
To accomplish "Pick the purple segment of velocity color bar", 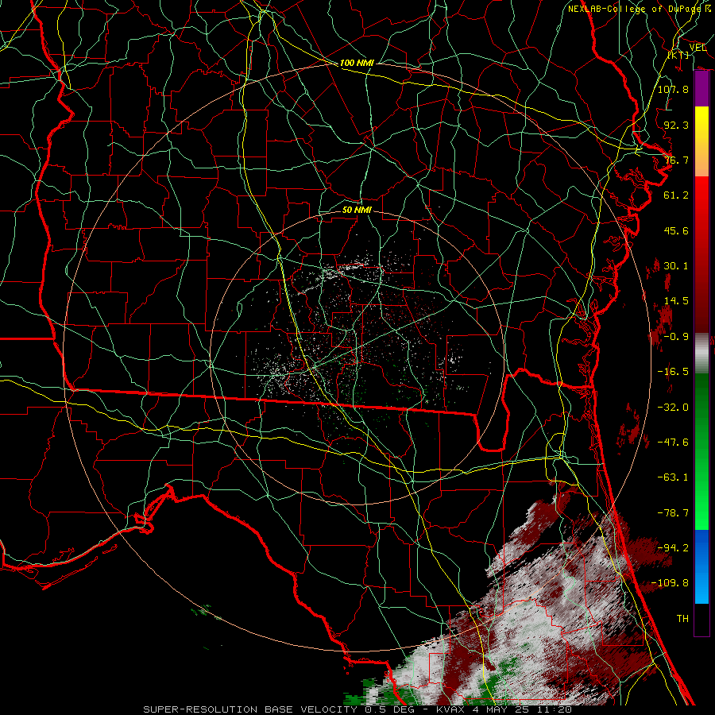I will (x=701, y=88).
